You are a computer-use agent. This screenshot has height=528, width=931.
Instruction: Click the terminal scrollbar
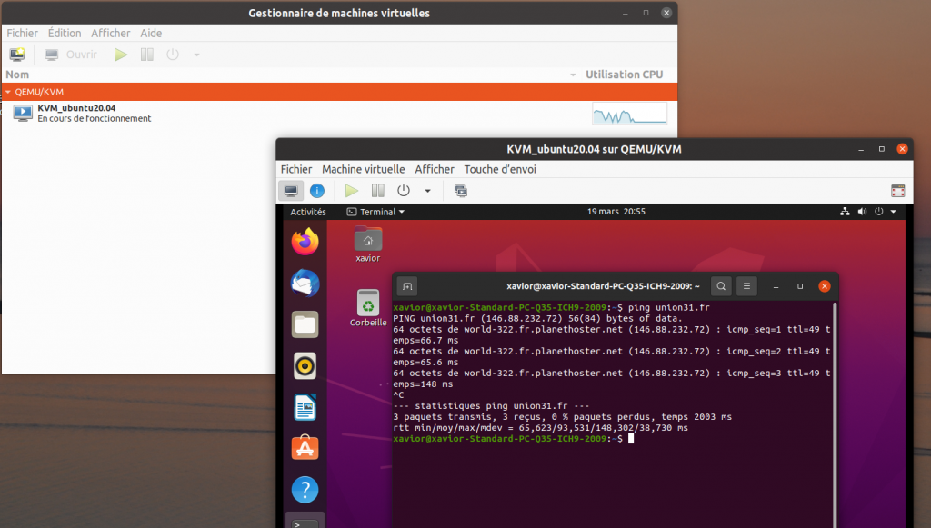[835, 413]
